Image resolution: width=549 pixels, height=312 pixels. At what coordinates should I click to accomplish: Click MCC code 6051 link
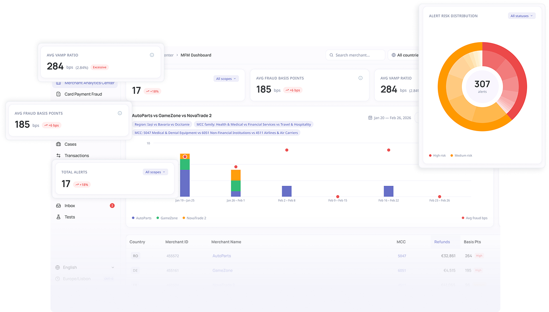[x=402, y=270]
